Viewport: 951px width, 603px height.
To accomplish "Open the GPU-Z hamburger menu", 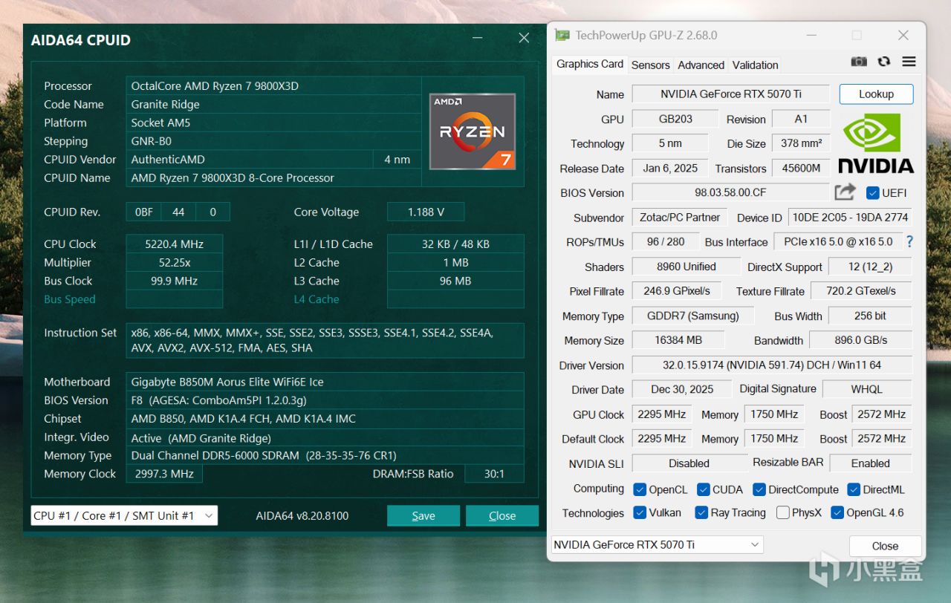I will 909,62.
